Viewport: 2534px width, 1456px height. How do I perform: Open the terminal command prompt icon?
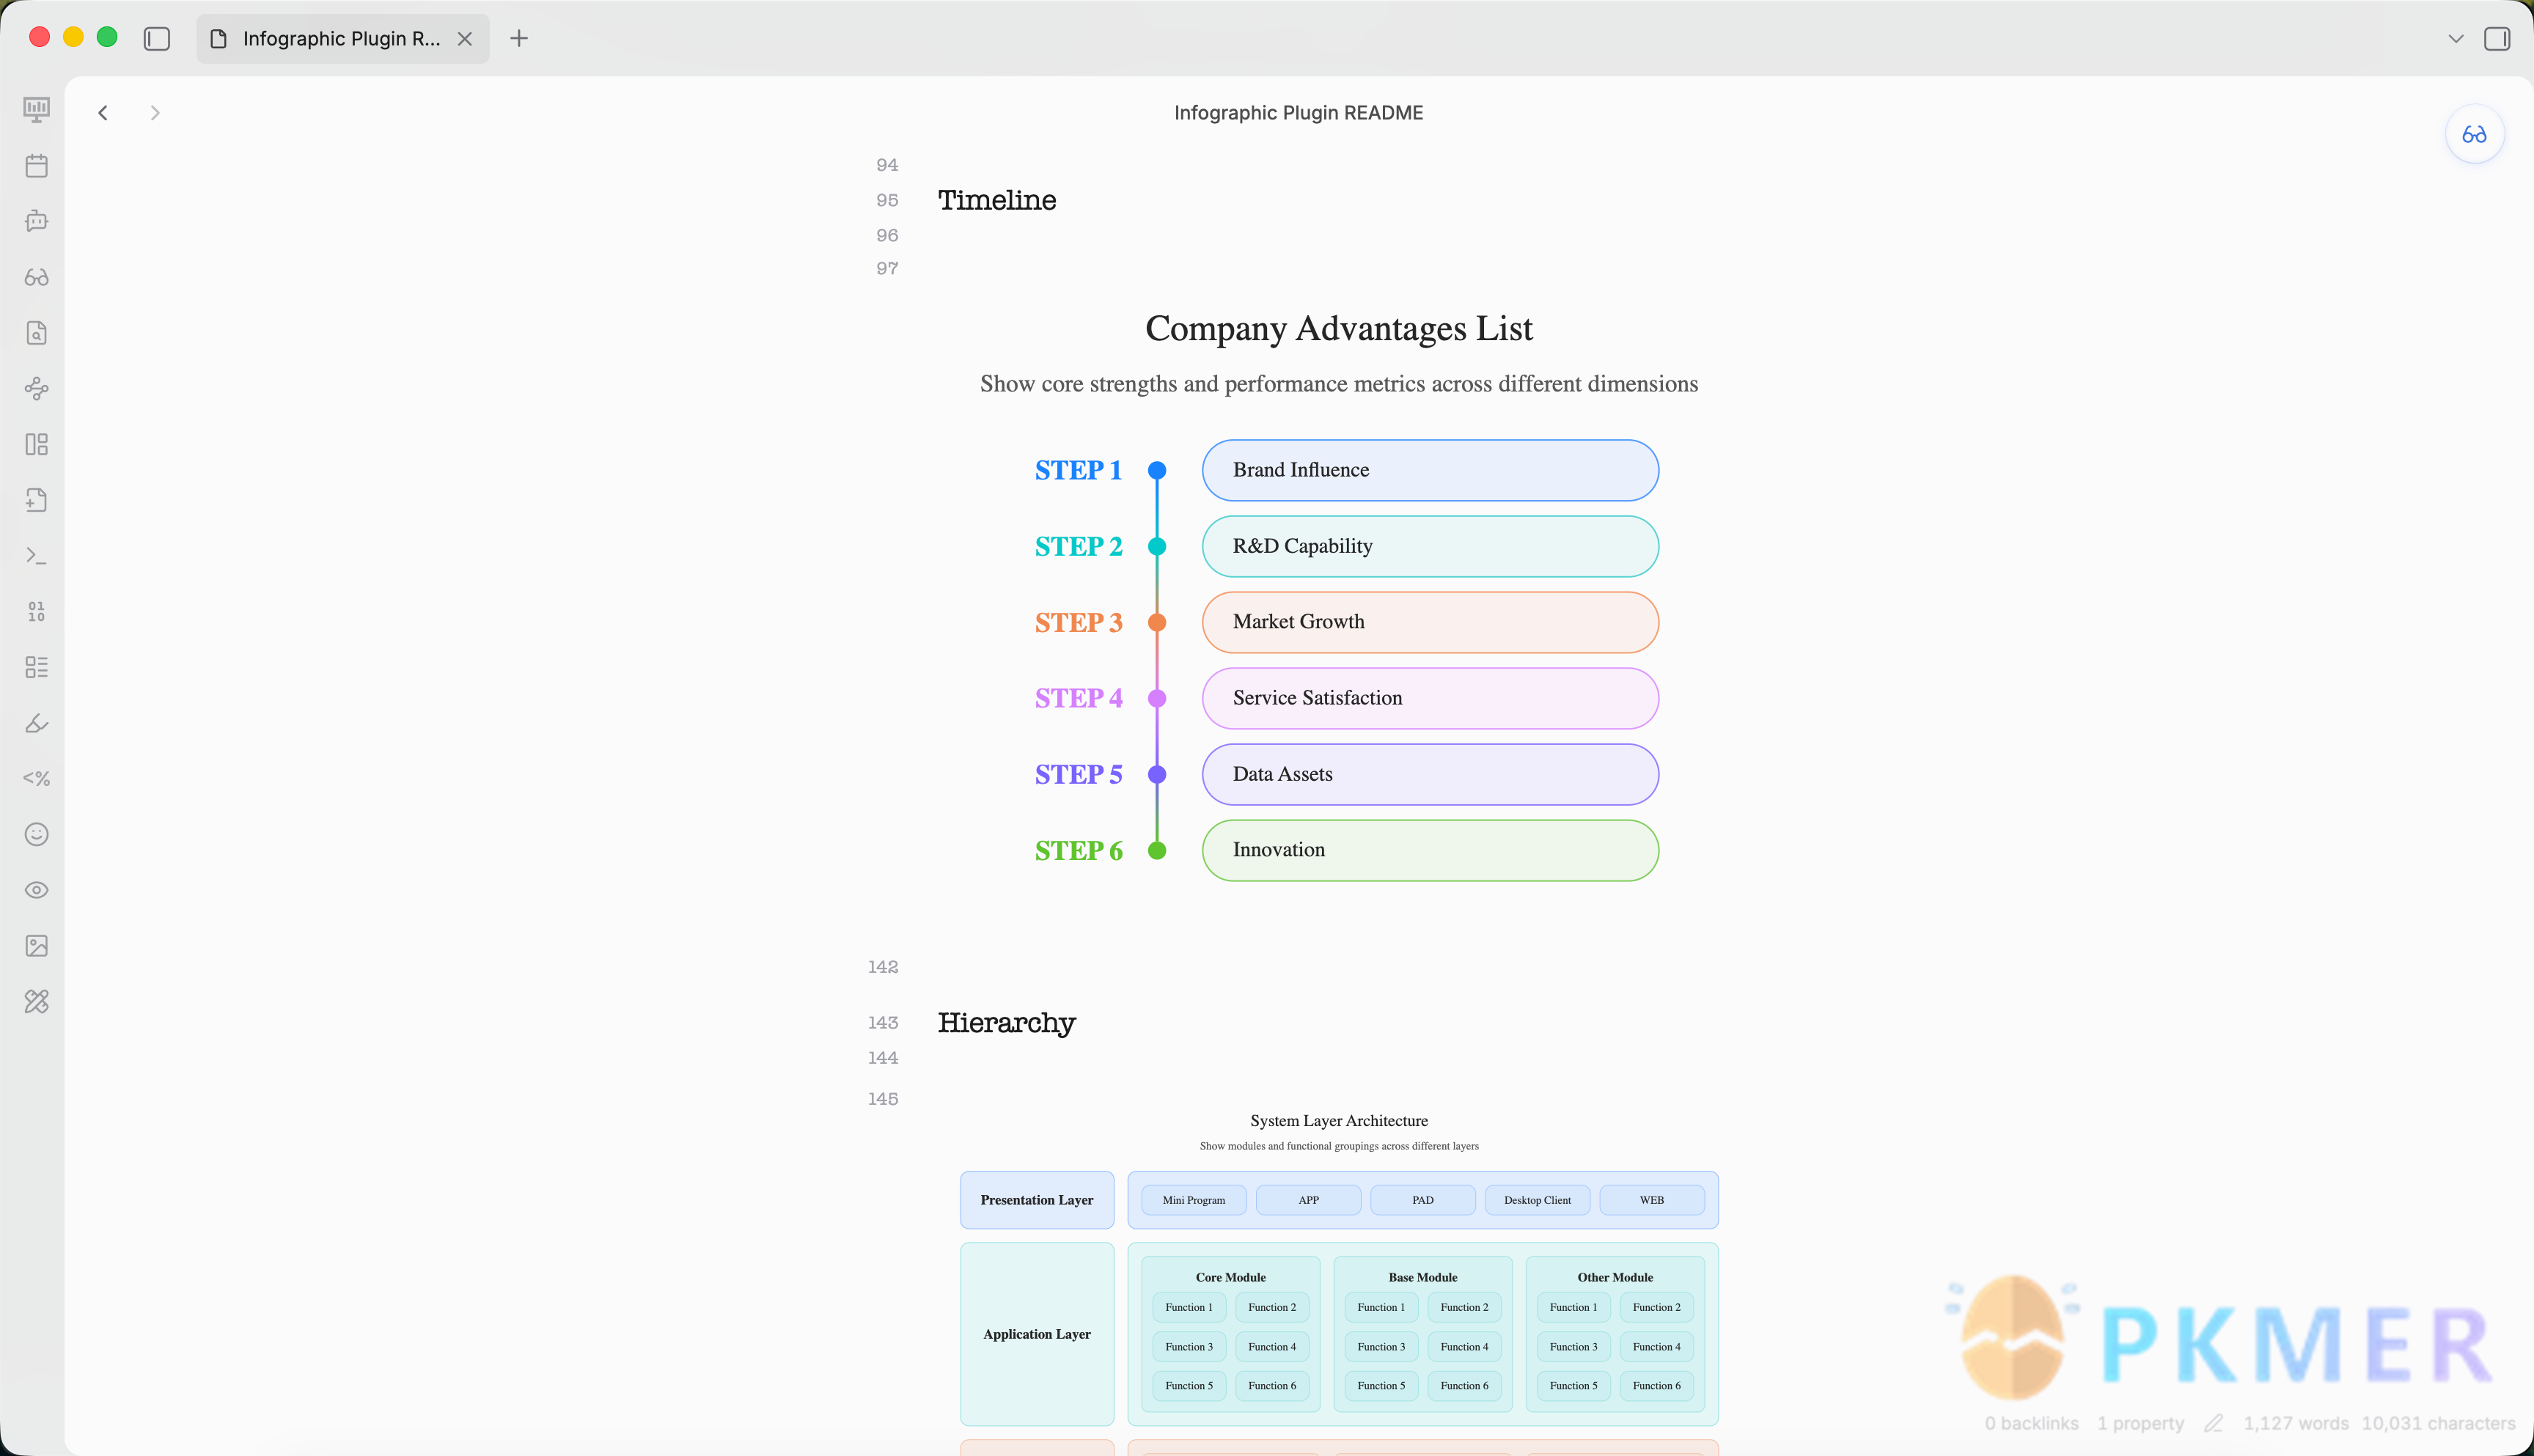pos(37,556)
